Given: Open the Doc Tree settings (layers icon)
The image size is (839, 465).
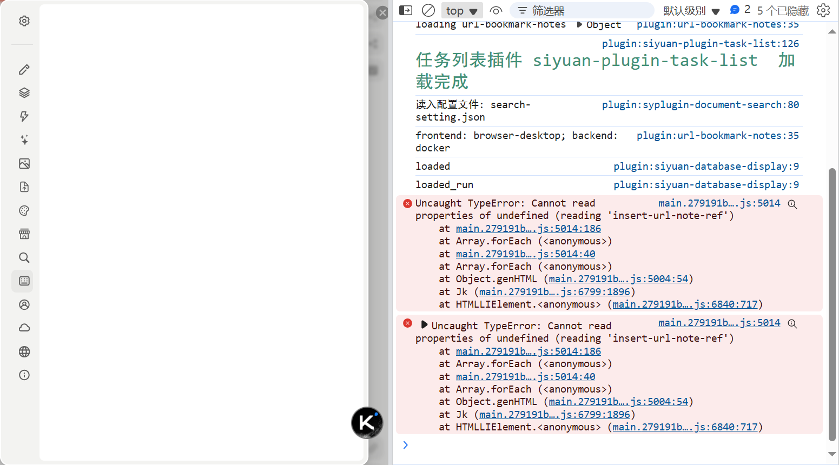Looking at the screenshot, I should click(x=24, y=93).
